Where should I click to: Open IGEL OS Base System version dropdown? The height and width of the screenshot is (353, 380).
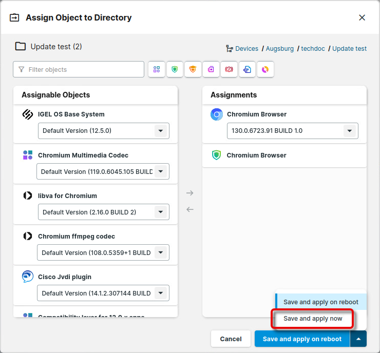tap(161, 131)
